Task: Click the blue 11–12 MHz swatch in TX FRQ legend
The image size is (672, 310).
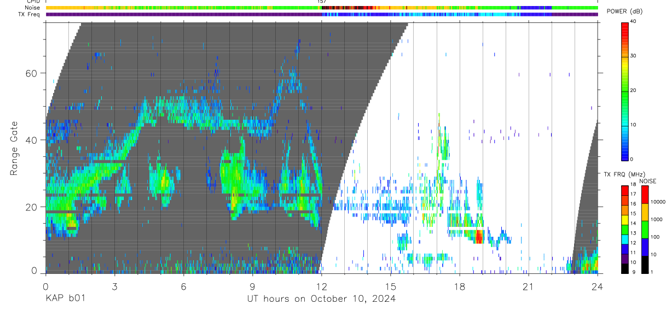Action: [x=624, y=249]
